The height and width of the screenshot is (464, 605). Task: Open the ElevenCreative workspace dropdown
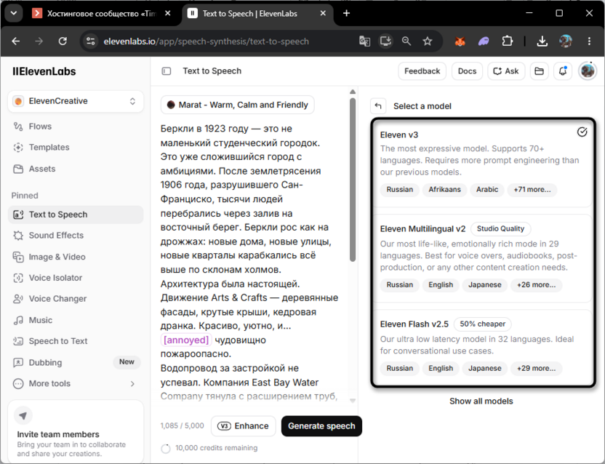pyautogui.click(x=76, y=101)
